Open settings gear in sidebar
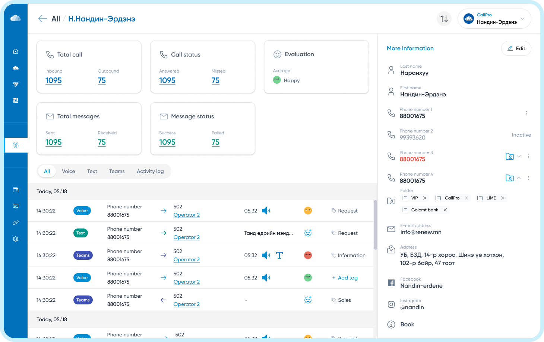 click(16, 239)
